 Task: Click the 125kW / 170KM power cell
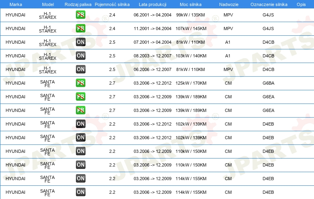(x=191, y=83)
